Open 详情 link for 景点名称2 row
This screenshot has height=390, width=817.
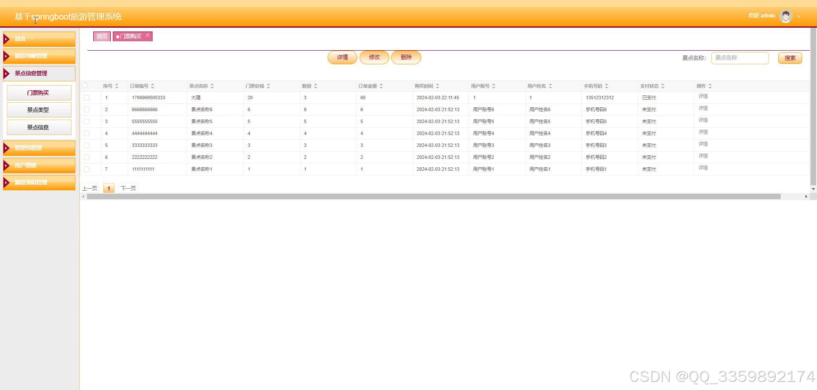click(703, 156)
